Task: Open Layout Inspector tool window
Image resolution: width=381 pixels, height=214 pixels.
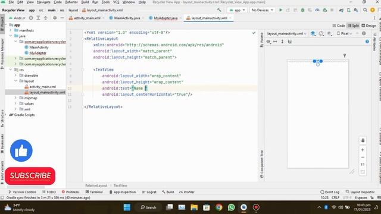Action: 360,192
